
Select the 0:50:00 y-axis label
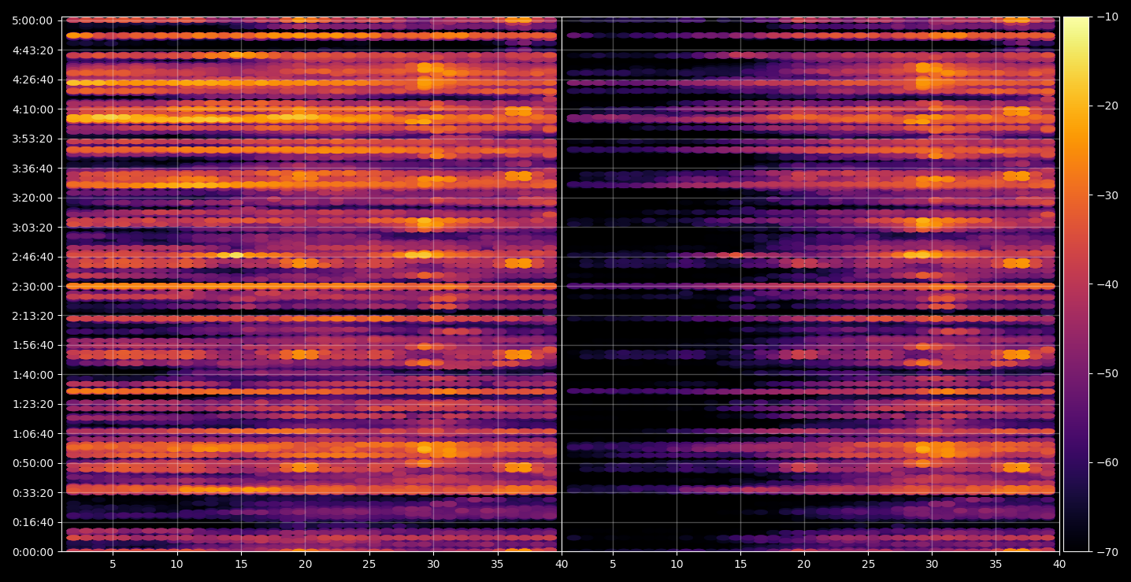click(x=32, y=463)
